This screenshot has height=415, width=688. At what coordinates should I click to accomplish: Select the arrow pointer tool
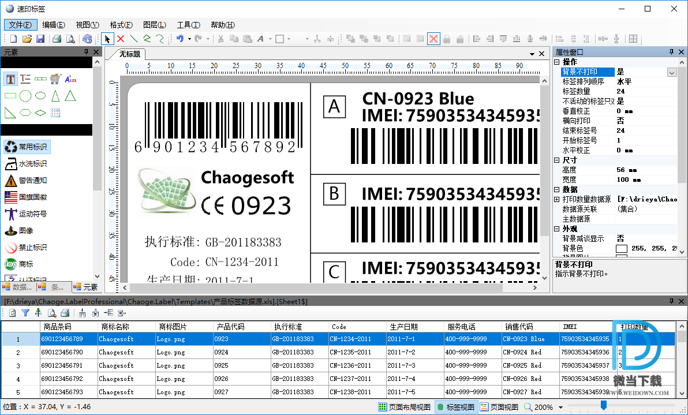point(107,39)
